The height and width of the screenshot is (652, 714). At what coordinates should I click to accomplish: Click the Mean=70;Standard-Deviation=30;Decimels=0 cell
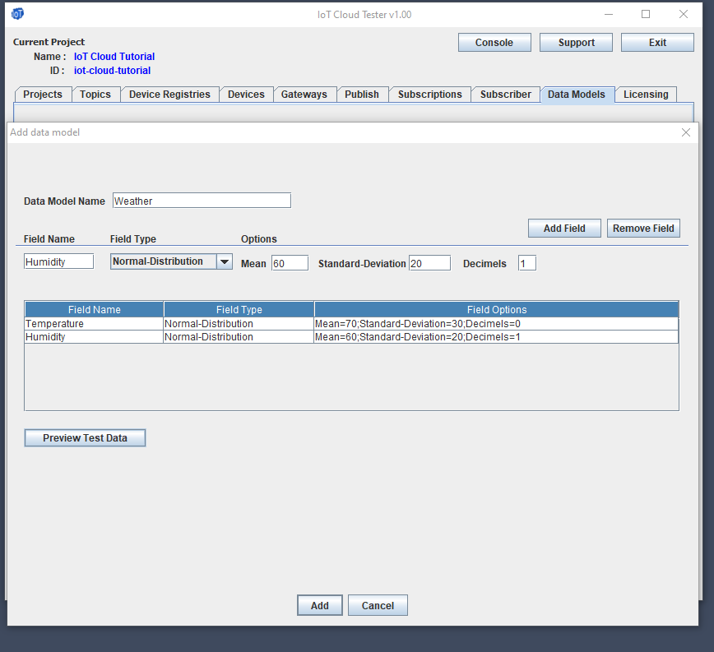click(x=496, y=323)
